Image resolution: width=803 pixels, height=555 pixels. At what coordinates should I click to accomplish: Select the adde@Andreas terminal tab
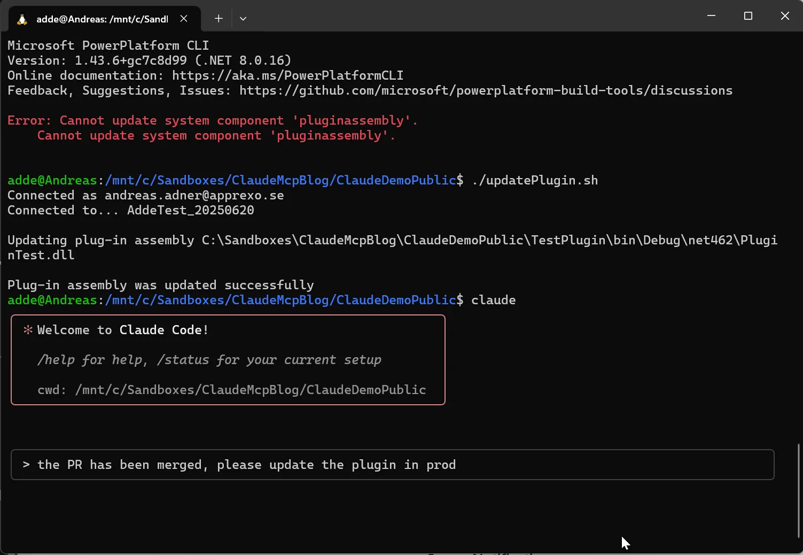point(105,19)
